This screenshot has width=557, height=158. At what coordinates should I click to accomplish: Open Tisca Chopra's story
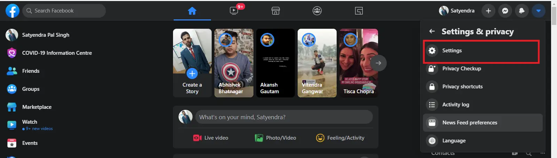[359, 63]
